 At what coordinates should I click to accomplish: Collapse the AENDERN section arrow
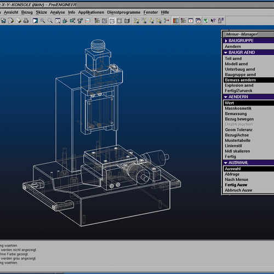[226, 97]
